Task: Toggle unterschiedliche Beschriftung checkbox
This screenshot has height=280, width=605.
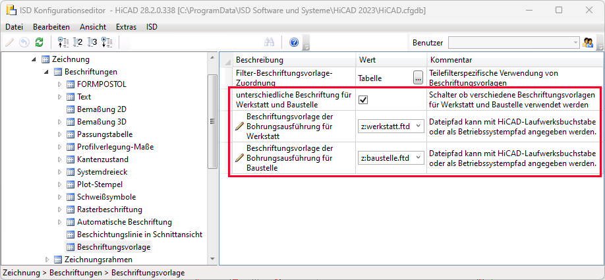Action: [363, 100]
